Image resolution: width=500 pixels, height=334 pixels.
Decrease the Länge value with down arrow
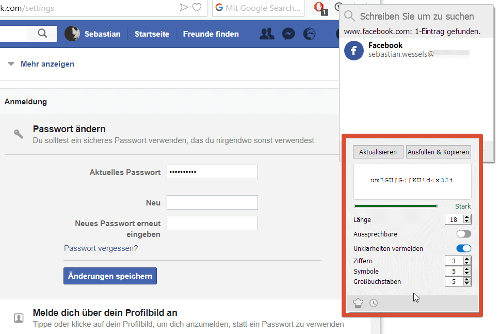tap(467, 221)
